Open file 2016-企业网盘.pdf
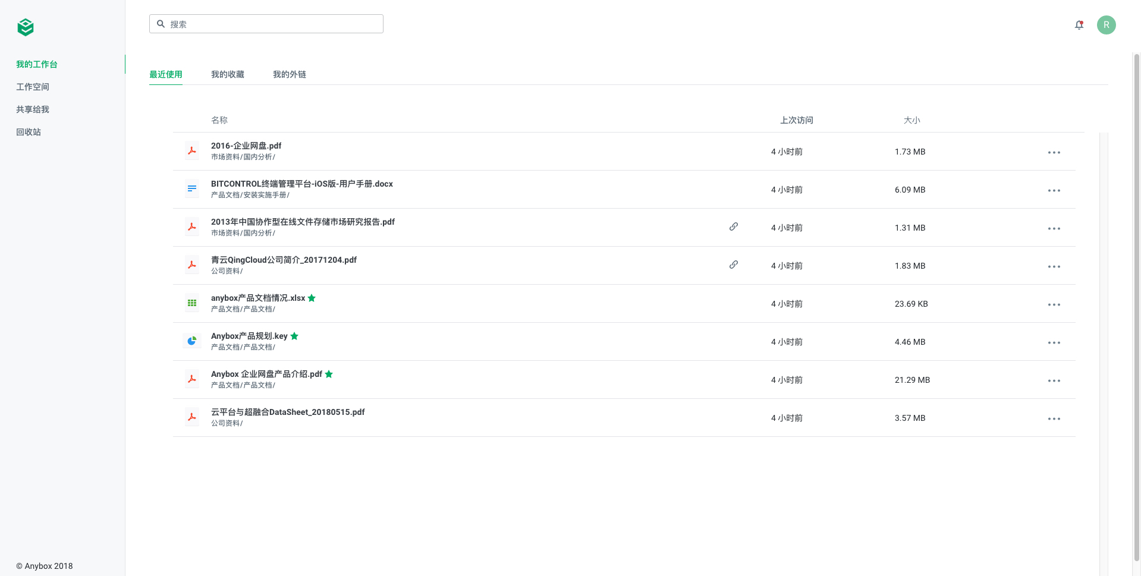The height and width of the screenshot is (576, 1141). coord(246,146)
